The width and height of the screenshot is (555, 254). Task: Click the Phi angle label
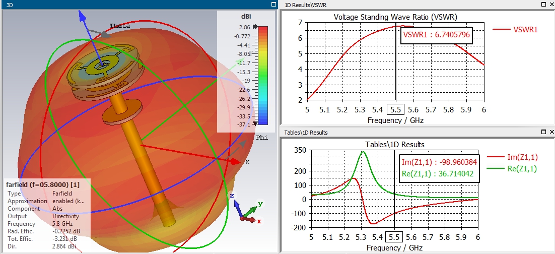[262, 138]
